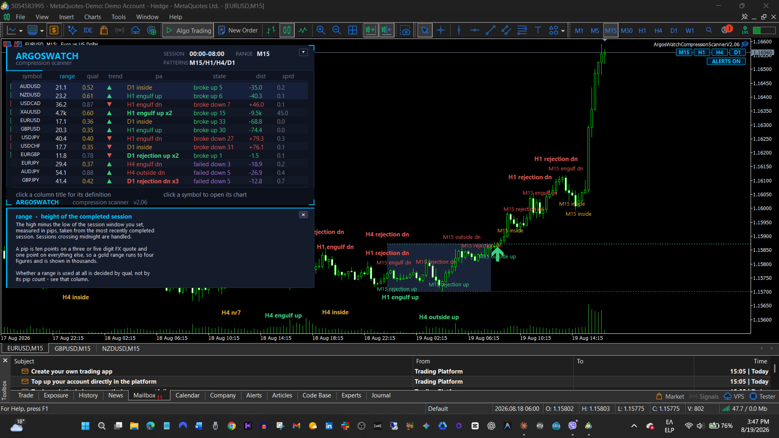Toggle Algo Trading on or off
The width and height of the screenshot is (779, 438).
tap(189, 30)
